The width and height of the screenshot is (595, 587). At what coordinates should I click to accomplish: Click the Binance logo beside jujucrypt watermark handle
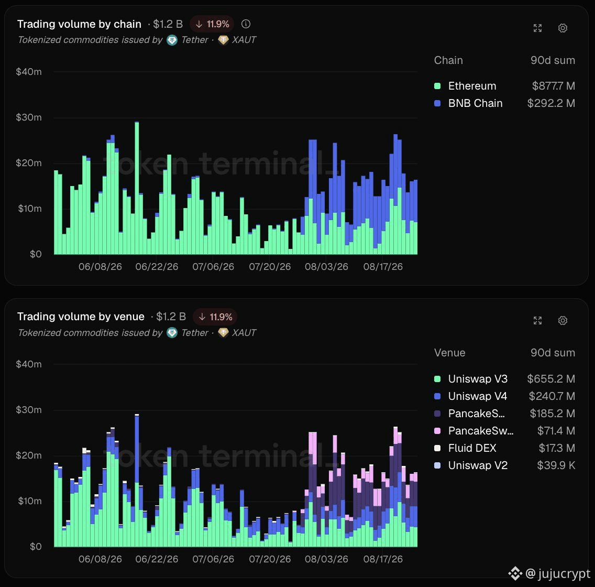click(x=515, y=573)
